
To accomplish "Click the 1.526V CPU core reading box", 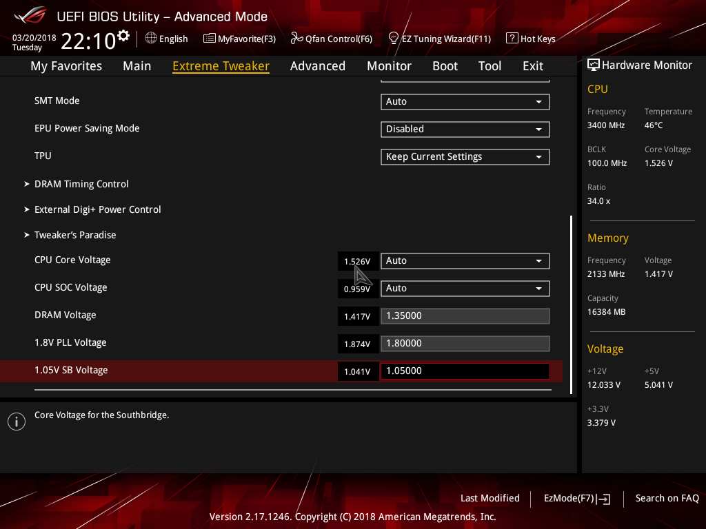I will pyautogui.click(x=358, y=261).
